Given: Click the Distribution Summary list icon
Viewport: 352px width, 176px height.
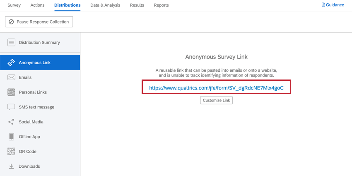Looking at the screenshot, I should [11, 42].
